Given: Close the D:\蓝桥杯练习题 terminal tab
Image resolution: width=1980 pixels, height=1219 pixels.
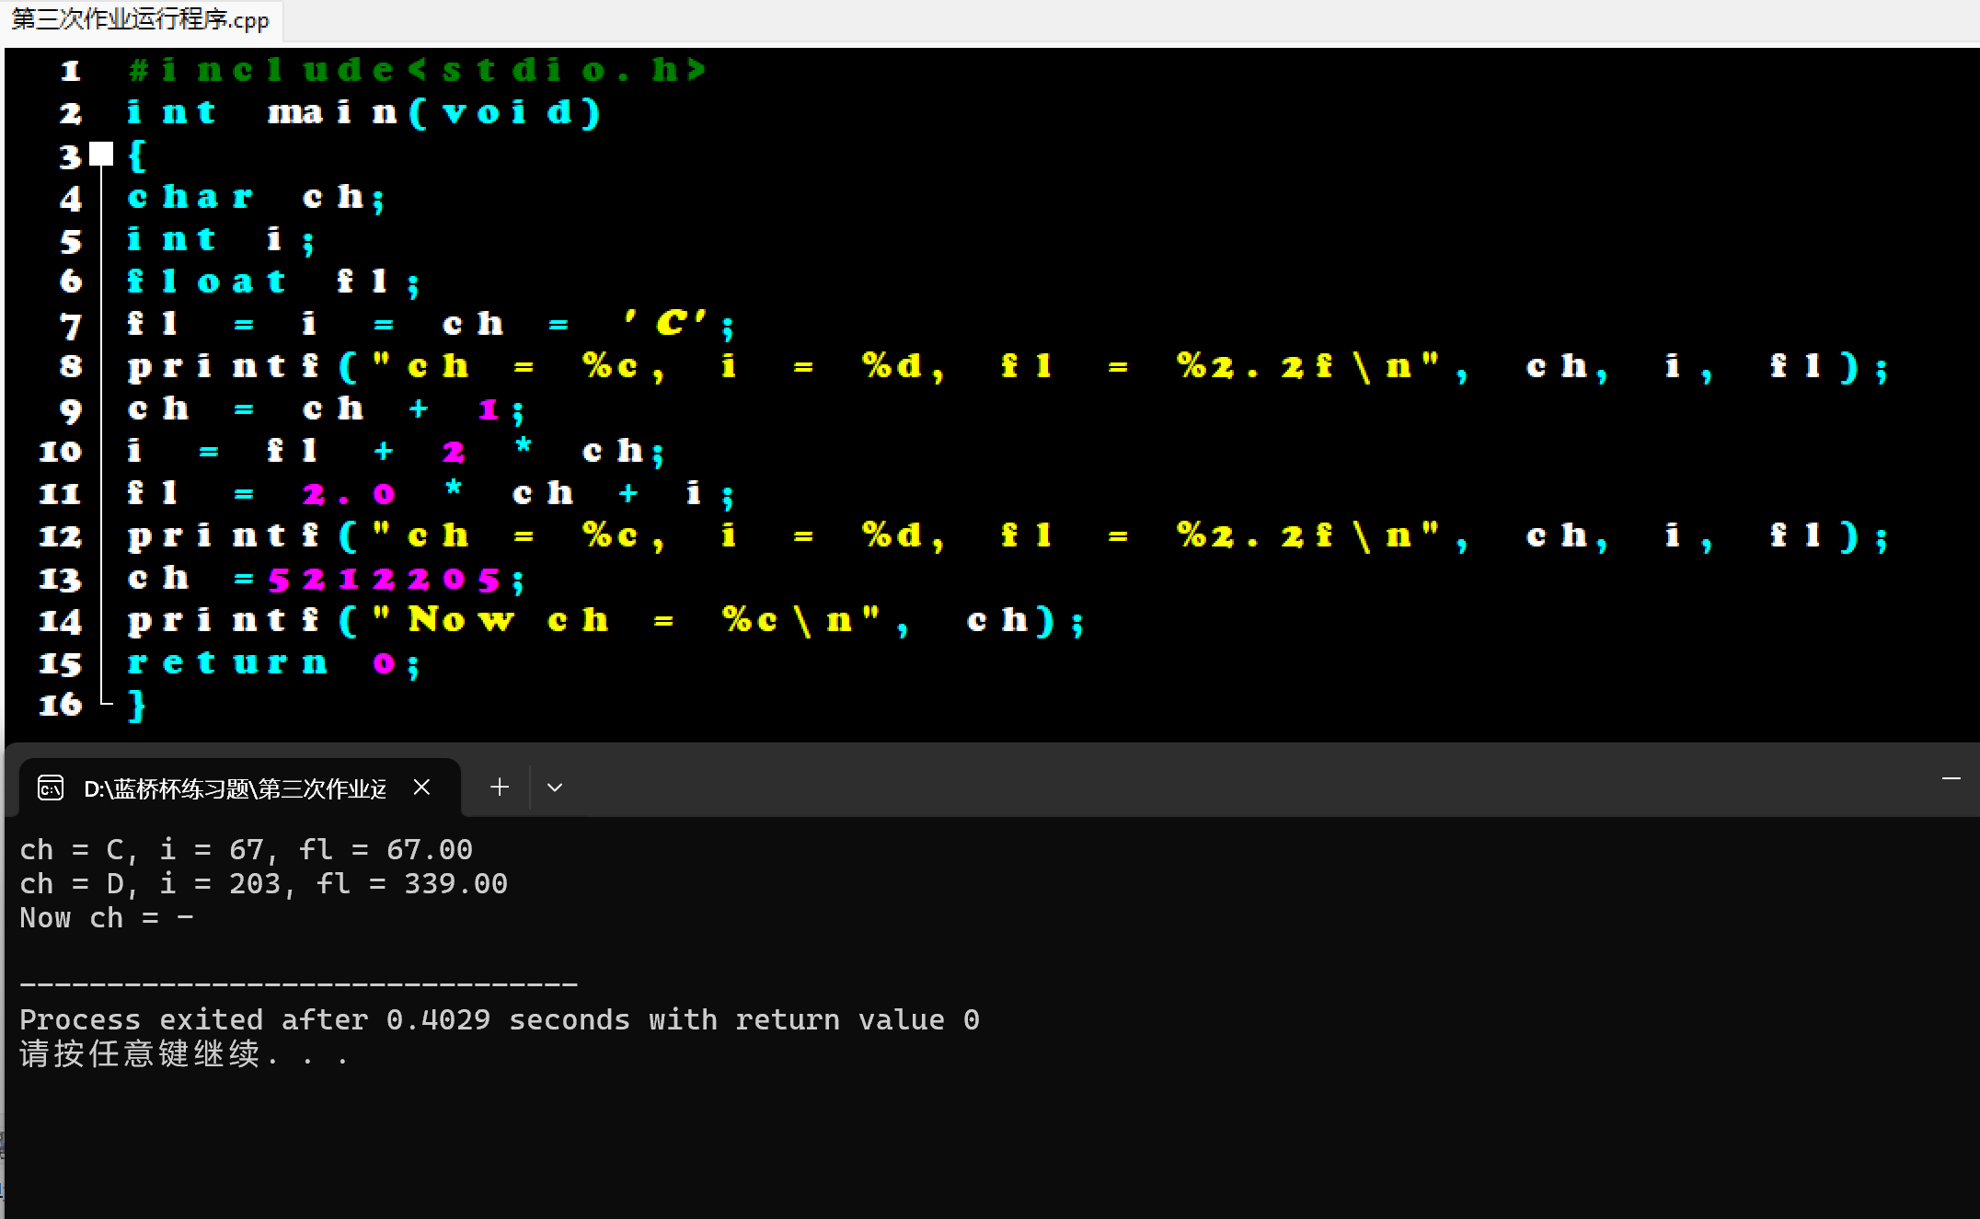Looking at the screenshot, I should [421, 788].
